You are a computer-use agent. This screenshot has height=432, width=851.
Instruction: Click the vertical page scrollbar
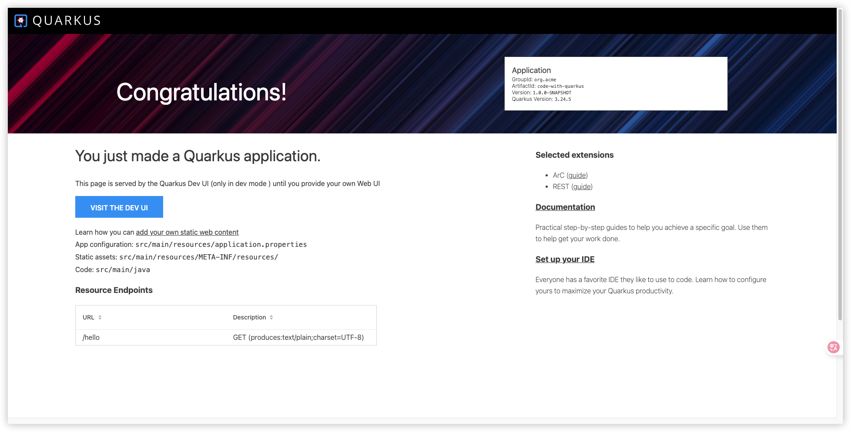coord(840,165)
